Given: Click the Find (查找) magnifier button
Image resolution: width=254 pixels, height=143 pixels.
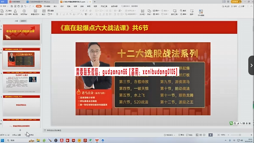Looking at the screenshot, I should tap(183, 11).
